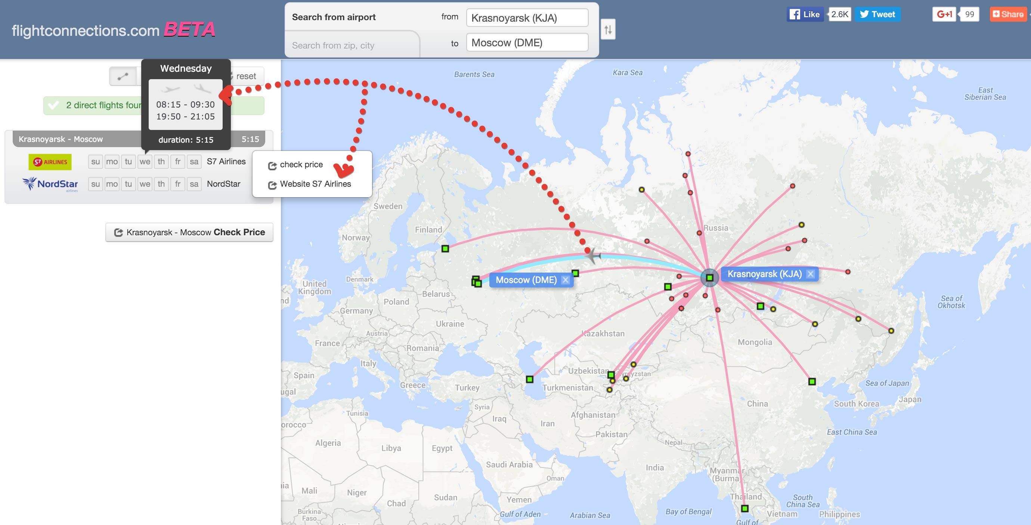Click the Krasnoyarsk route reset icon

tap(242, 74)
